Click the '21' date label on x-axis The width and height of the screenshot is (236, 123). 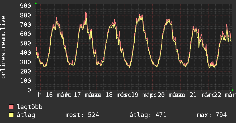coord(193,95)
